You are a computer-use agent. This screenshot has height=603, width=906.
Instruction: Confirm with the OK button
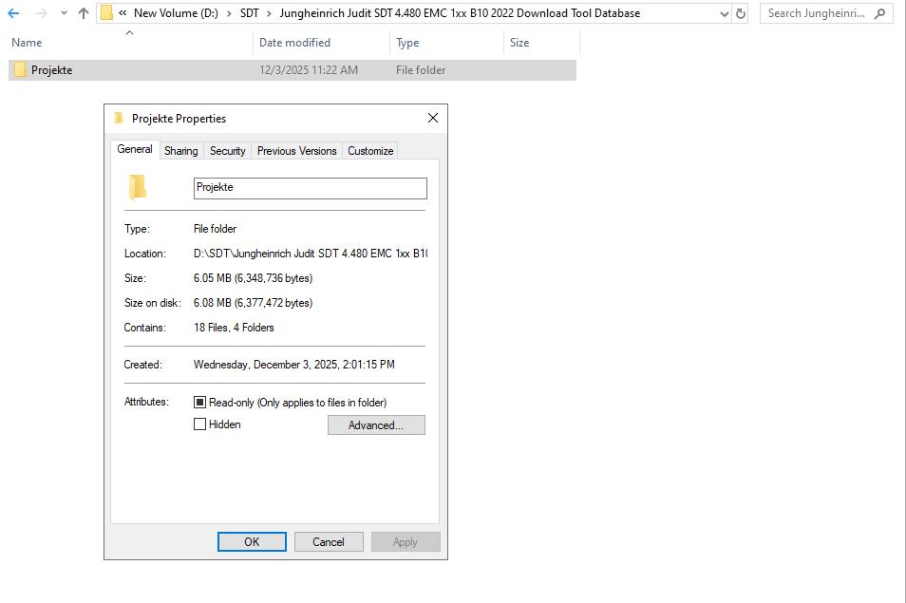click(x=252, y=542)
